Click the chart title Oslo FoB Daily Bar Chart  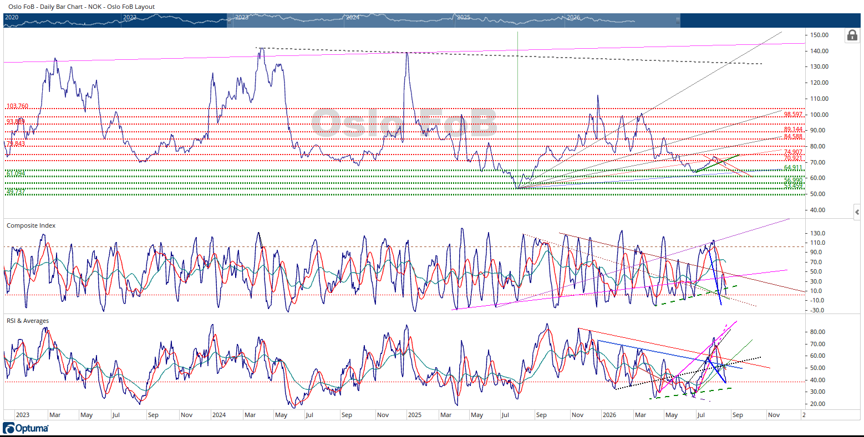(82, 7)
